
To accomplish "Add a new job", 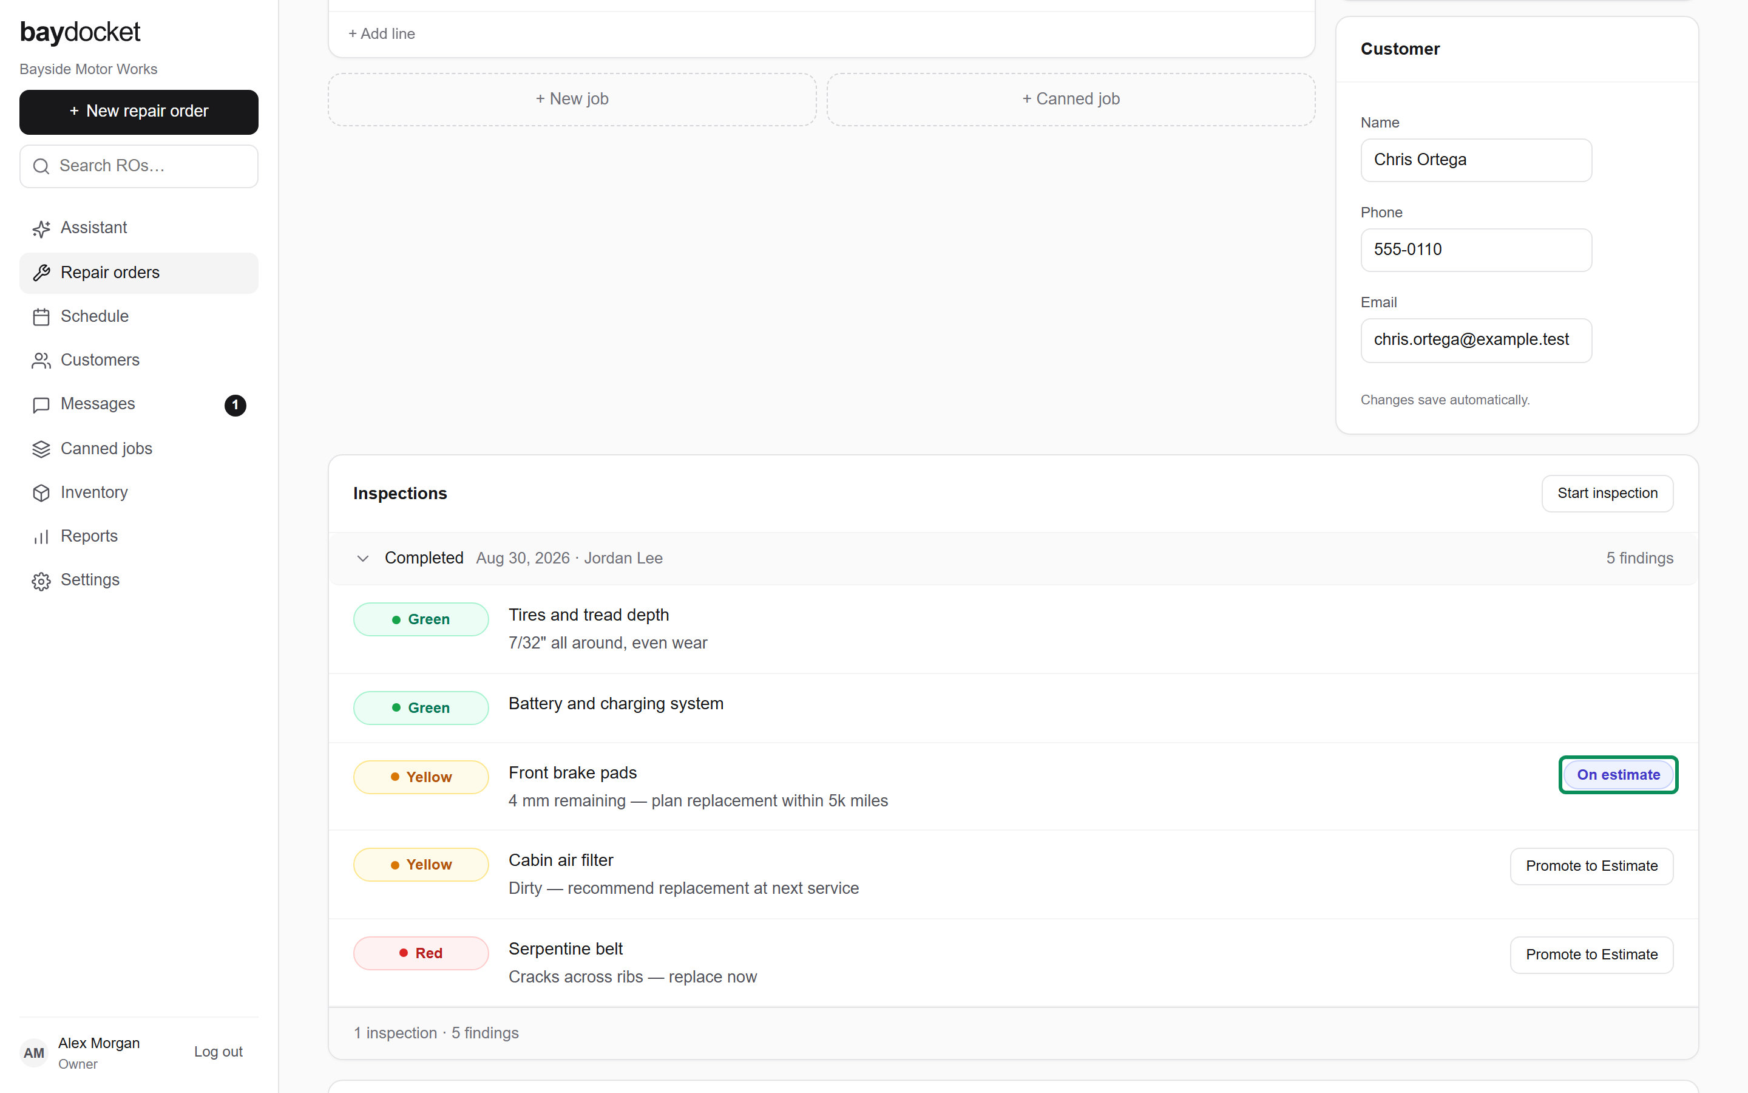I will 572,99.
